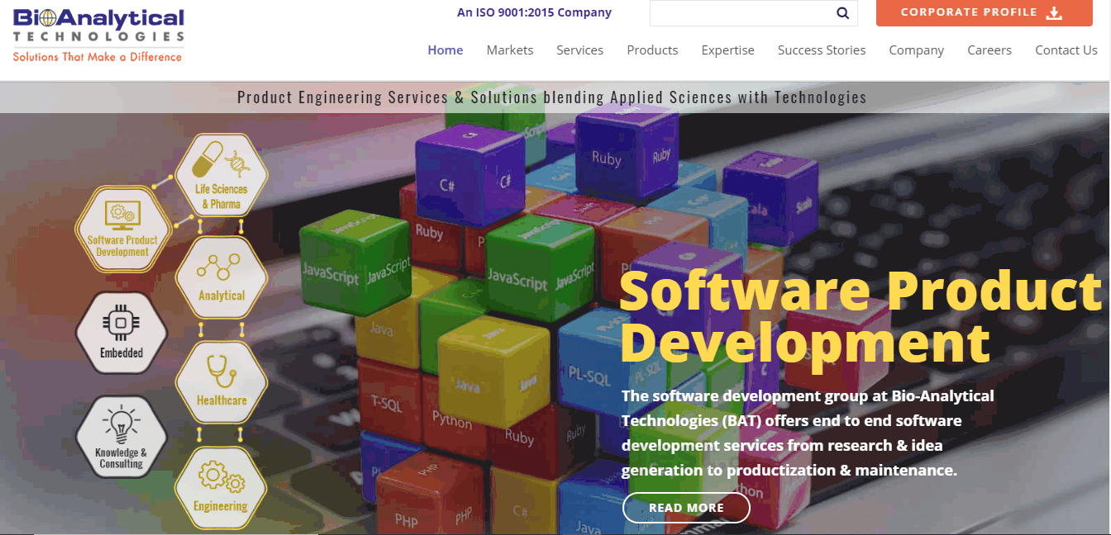The image size is (1111, 535).
Task: Click the Embedded chip hexagon icon
Action: pos(122,333)
